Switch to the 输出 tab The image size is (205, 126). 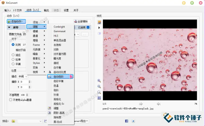point(46,10)
